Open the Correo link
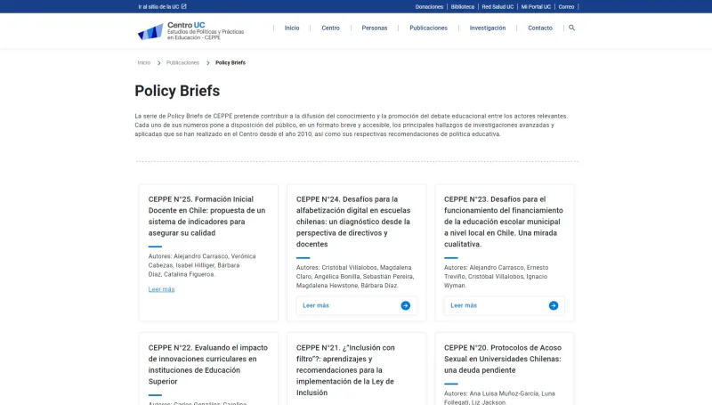Screen dimensions: 712x405 pyautogui.click(x=566, y=7)
